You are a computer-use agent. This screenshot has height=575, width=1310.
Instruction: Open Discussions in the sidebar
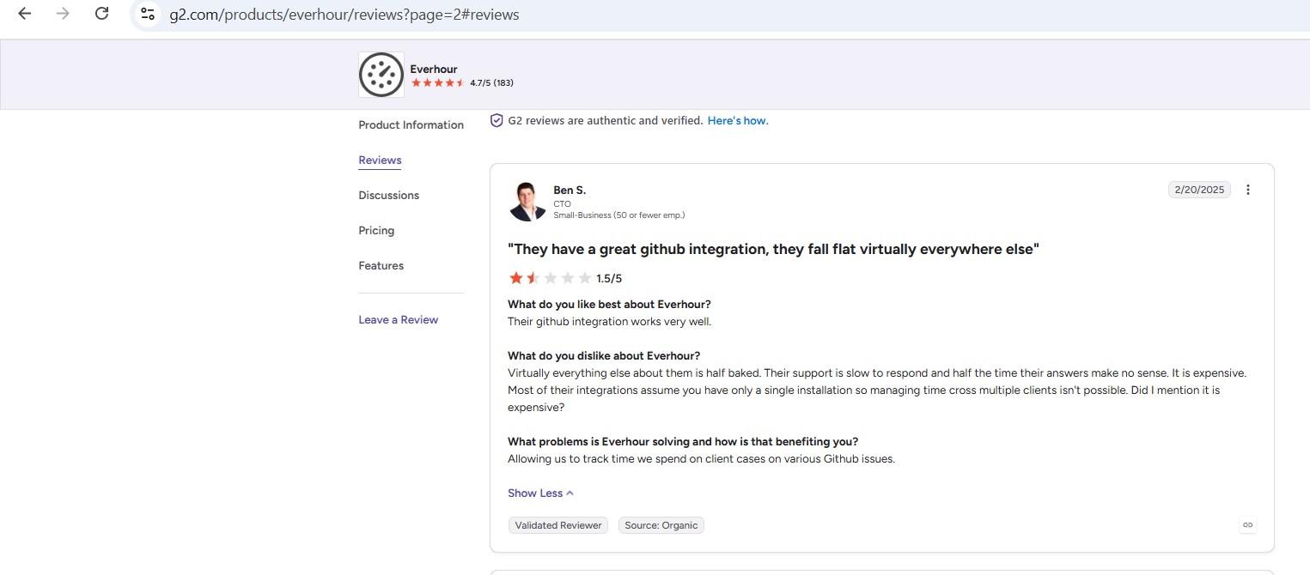pos(388,196)
